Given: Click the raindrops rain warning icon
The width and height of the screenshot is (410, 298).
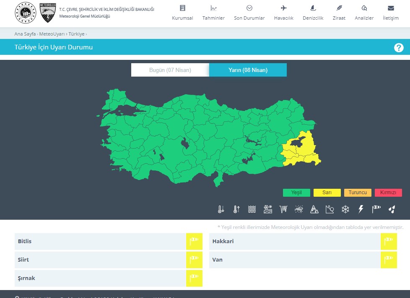Looking at the screenshot, I should (x=392, y=209).
